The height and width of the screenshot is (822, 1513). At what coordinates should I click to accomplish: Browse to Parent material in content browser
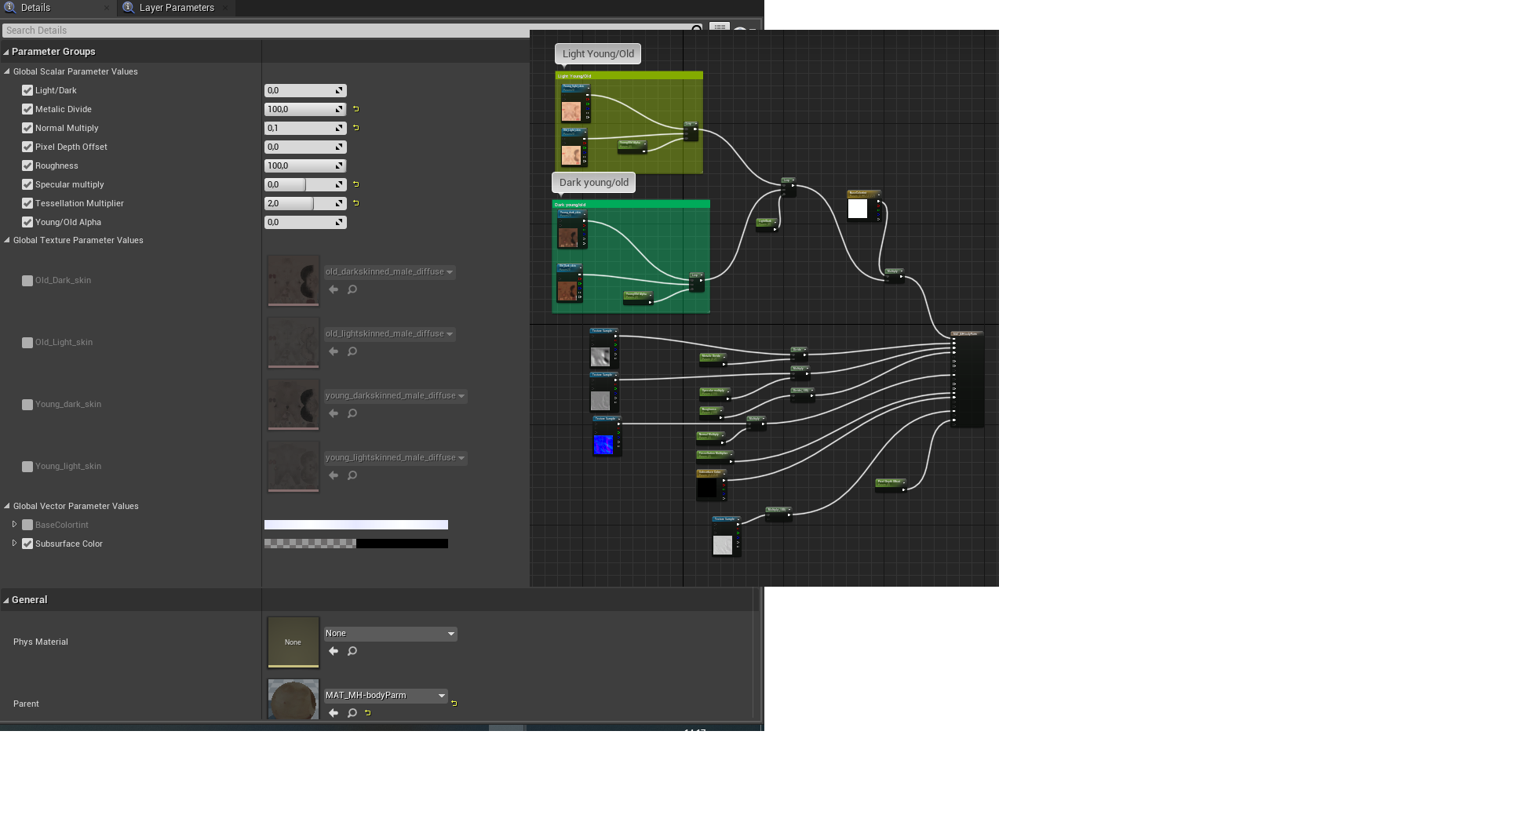point(352,713)
